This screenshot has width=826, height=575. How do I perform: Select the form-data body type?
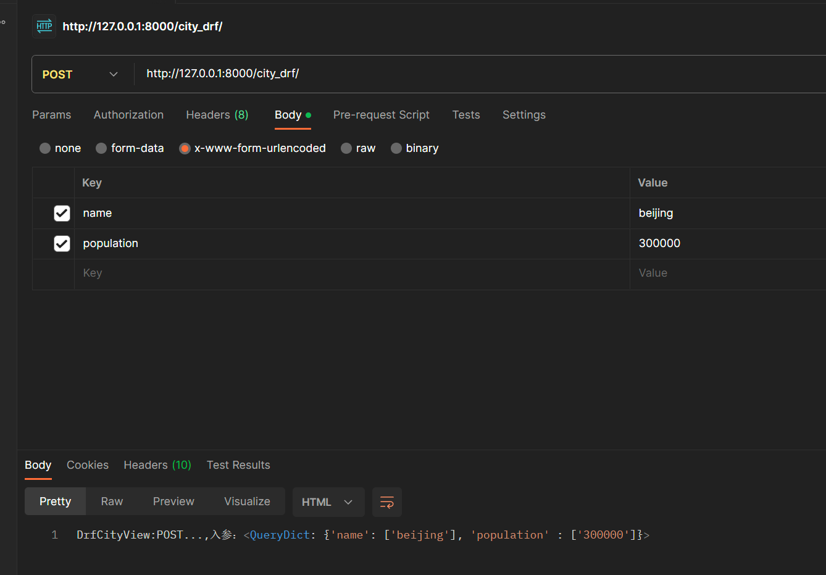point(101,148)
